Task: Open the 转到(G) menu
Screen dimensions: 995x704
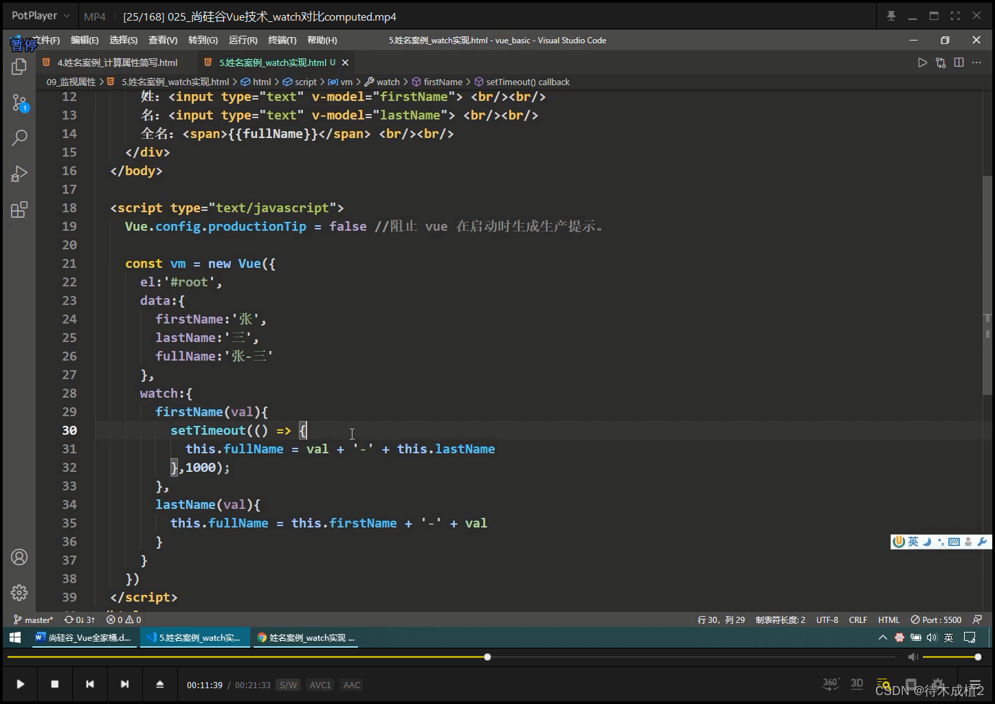Action: pos(203,41)
